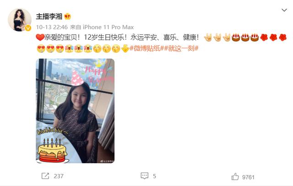The width and height of the screenshot is (293, 186).
Task: Click the yellow verified V badge
Action: (x=28, y=28)
